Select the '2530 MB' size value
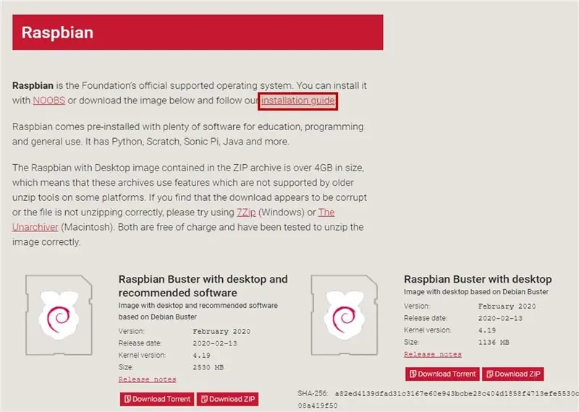 pyautogui.click(x=208, y=367)
